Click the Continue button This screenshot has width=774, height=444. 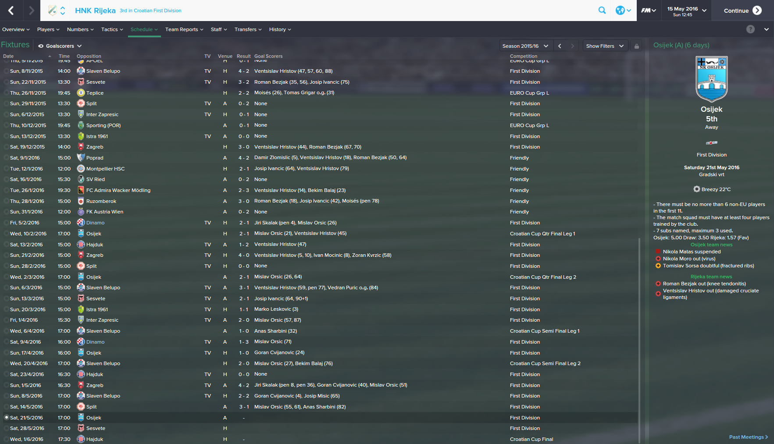[742, 11]
